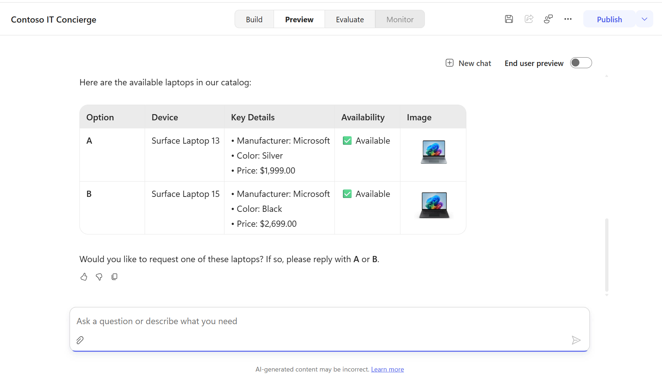
Task: Give thumbs down to the laptop response
Action: [99, 277]
